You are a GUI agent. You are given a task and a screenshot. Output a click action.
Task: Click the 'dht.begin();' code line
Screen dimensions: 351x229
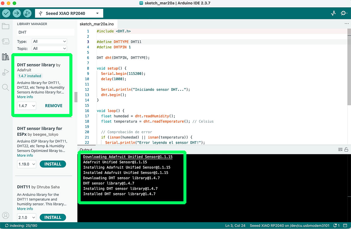pyautogui.click(x=113, y=95)
